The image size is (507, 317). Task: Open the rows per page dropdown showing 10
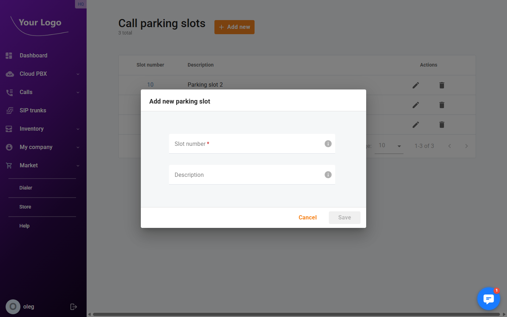pos(389,145)
